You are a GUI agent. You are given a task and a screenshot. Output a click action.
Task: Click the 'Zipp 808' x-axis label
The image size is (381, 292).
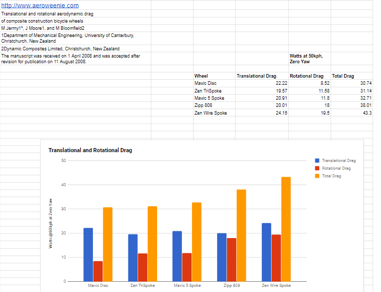(232, 285)
